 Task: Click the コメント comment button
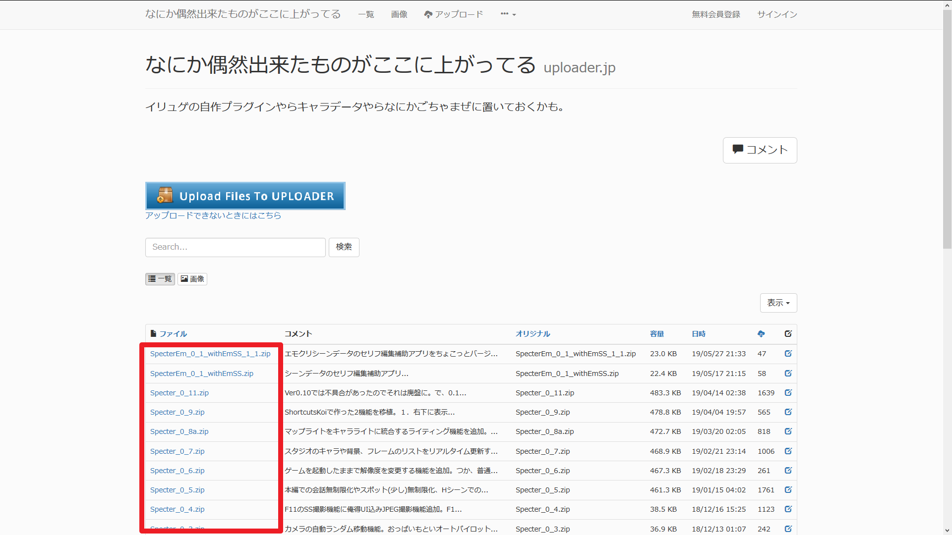pyautogui.click(x=760, y=150)
